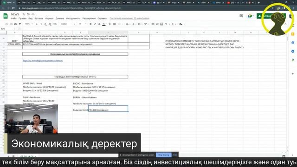Open Maps in the side panel

293,60
